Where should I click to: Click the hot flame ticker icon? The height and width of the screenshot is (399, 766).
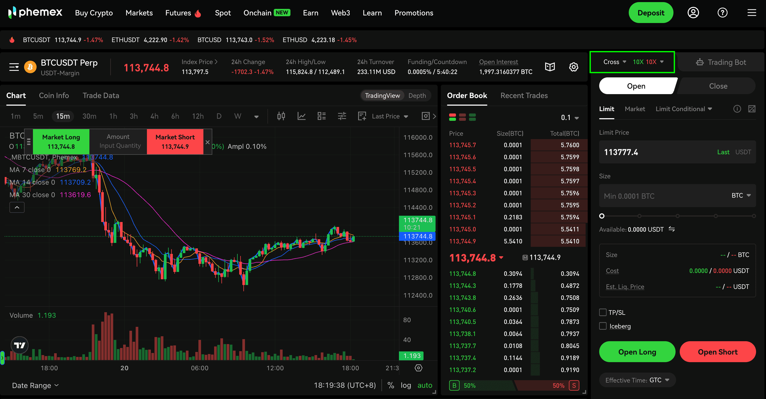(x=12, y=40)
